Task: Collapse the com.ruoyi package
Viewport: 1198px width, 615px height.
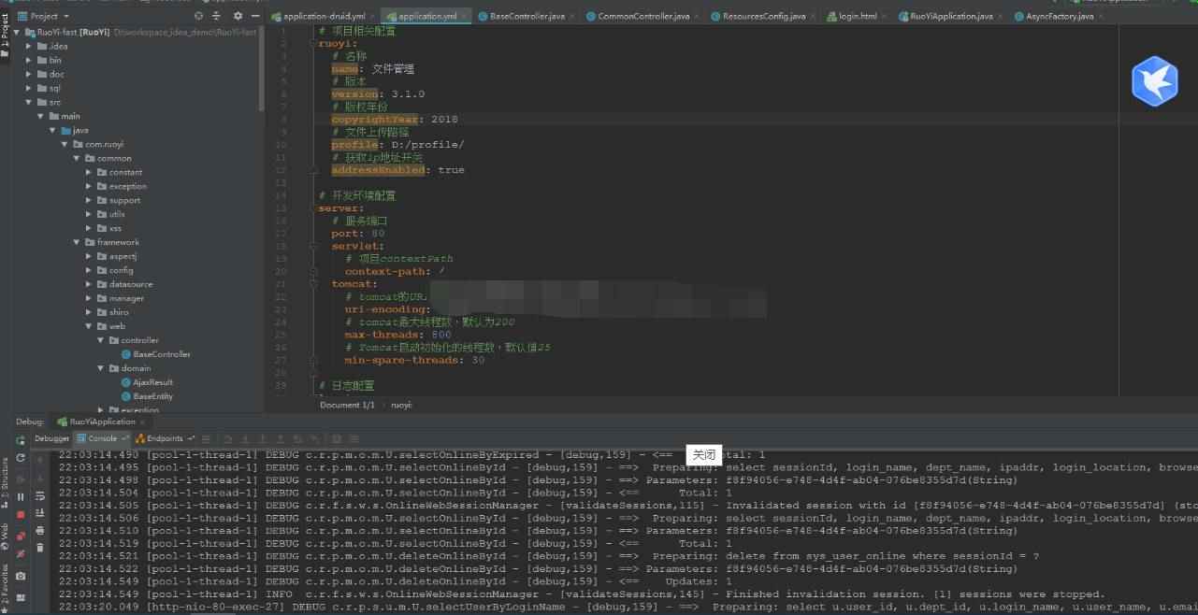Action: pos(65,144)
